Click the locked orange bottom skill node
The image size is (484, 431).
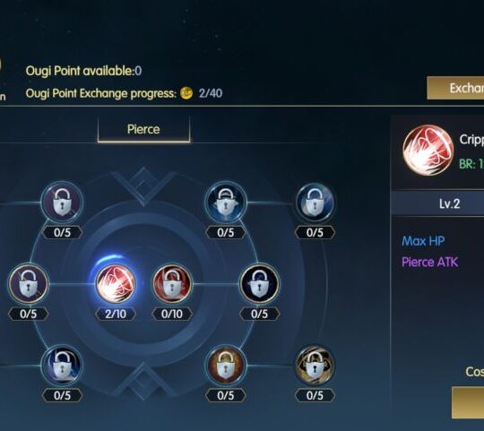click(226, 366)
